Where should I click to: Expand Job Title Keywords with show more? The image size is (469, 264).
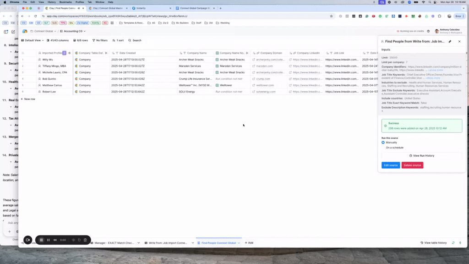point(433,78)
